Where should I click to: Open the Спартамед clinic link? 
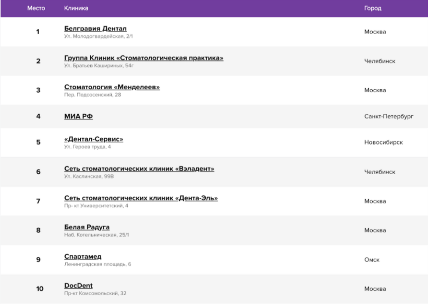pyautogui.click(x=82, y=257)
